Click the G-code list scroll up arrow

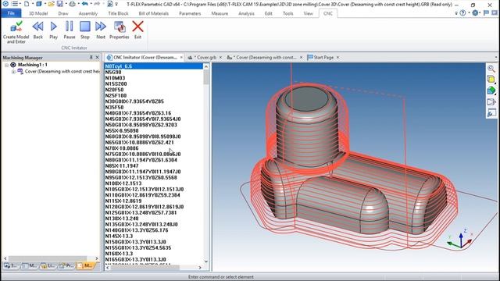(x=206, y=66)
